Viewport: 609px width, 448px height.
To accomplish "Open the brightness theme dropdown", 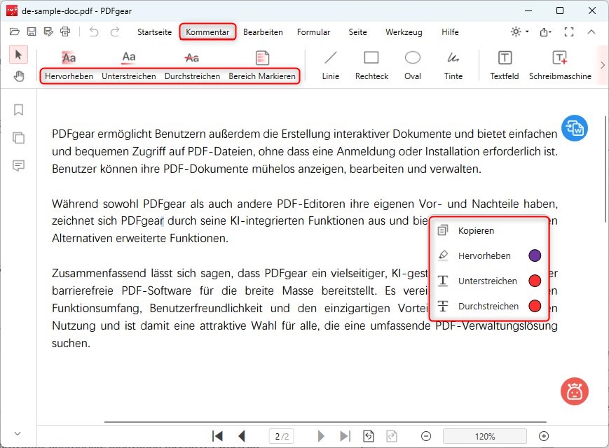I will pos(520,31).
